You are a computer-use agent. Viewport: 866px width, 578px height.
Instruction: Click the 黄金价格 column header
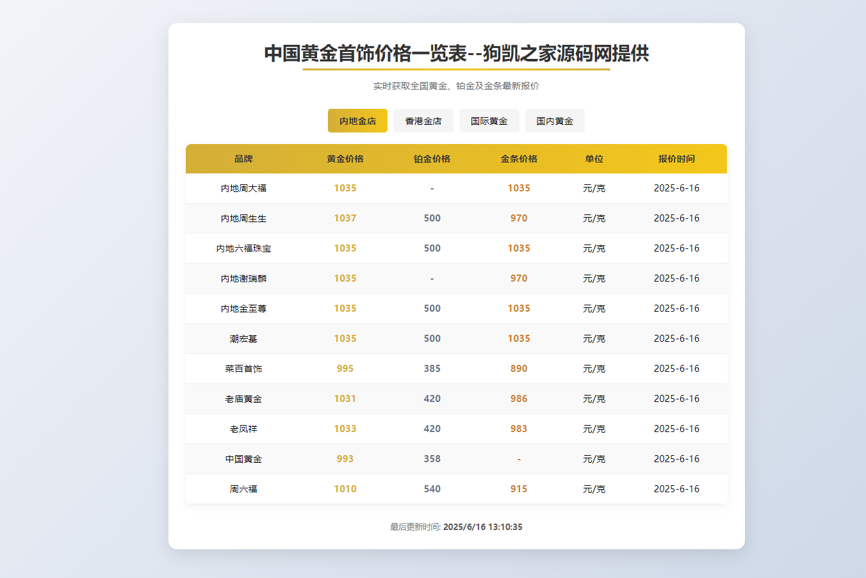pos(345,159)
